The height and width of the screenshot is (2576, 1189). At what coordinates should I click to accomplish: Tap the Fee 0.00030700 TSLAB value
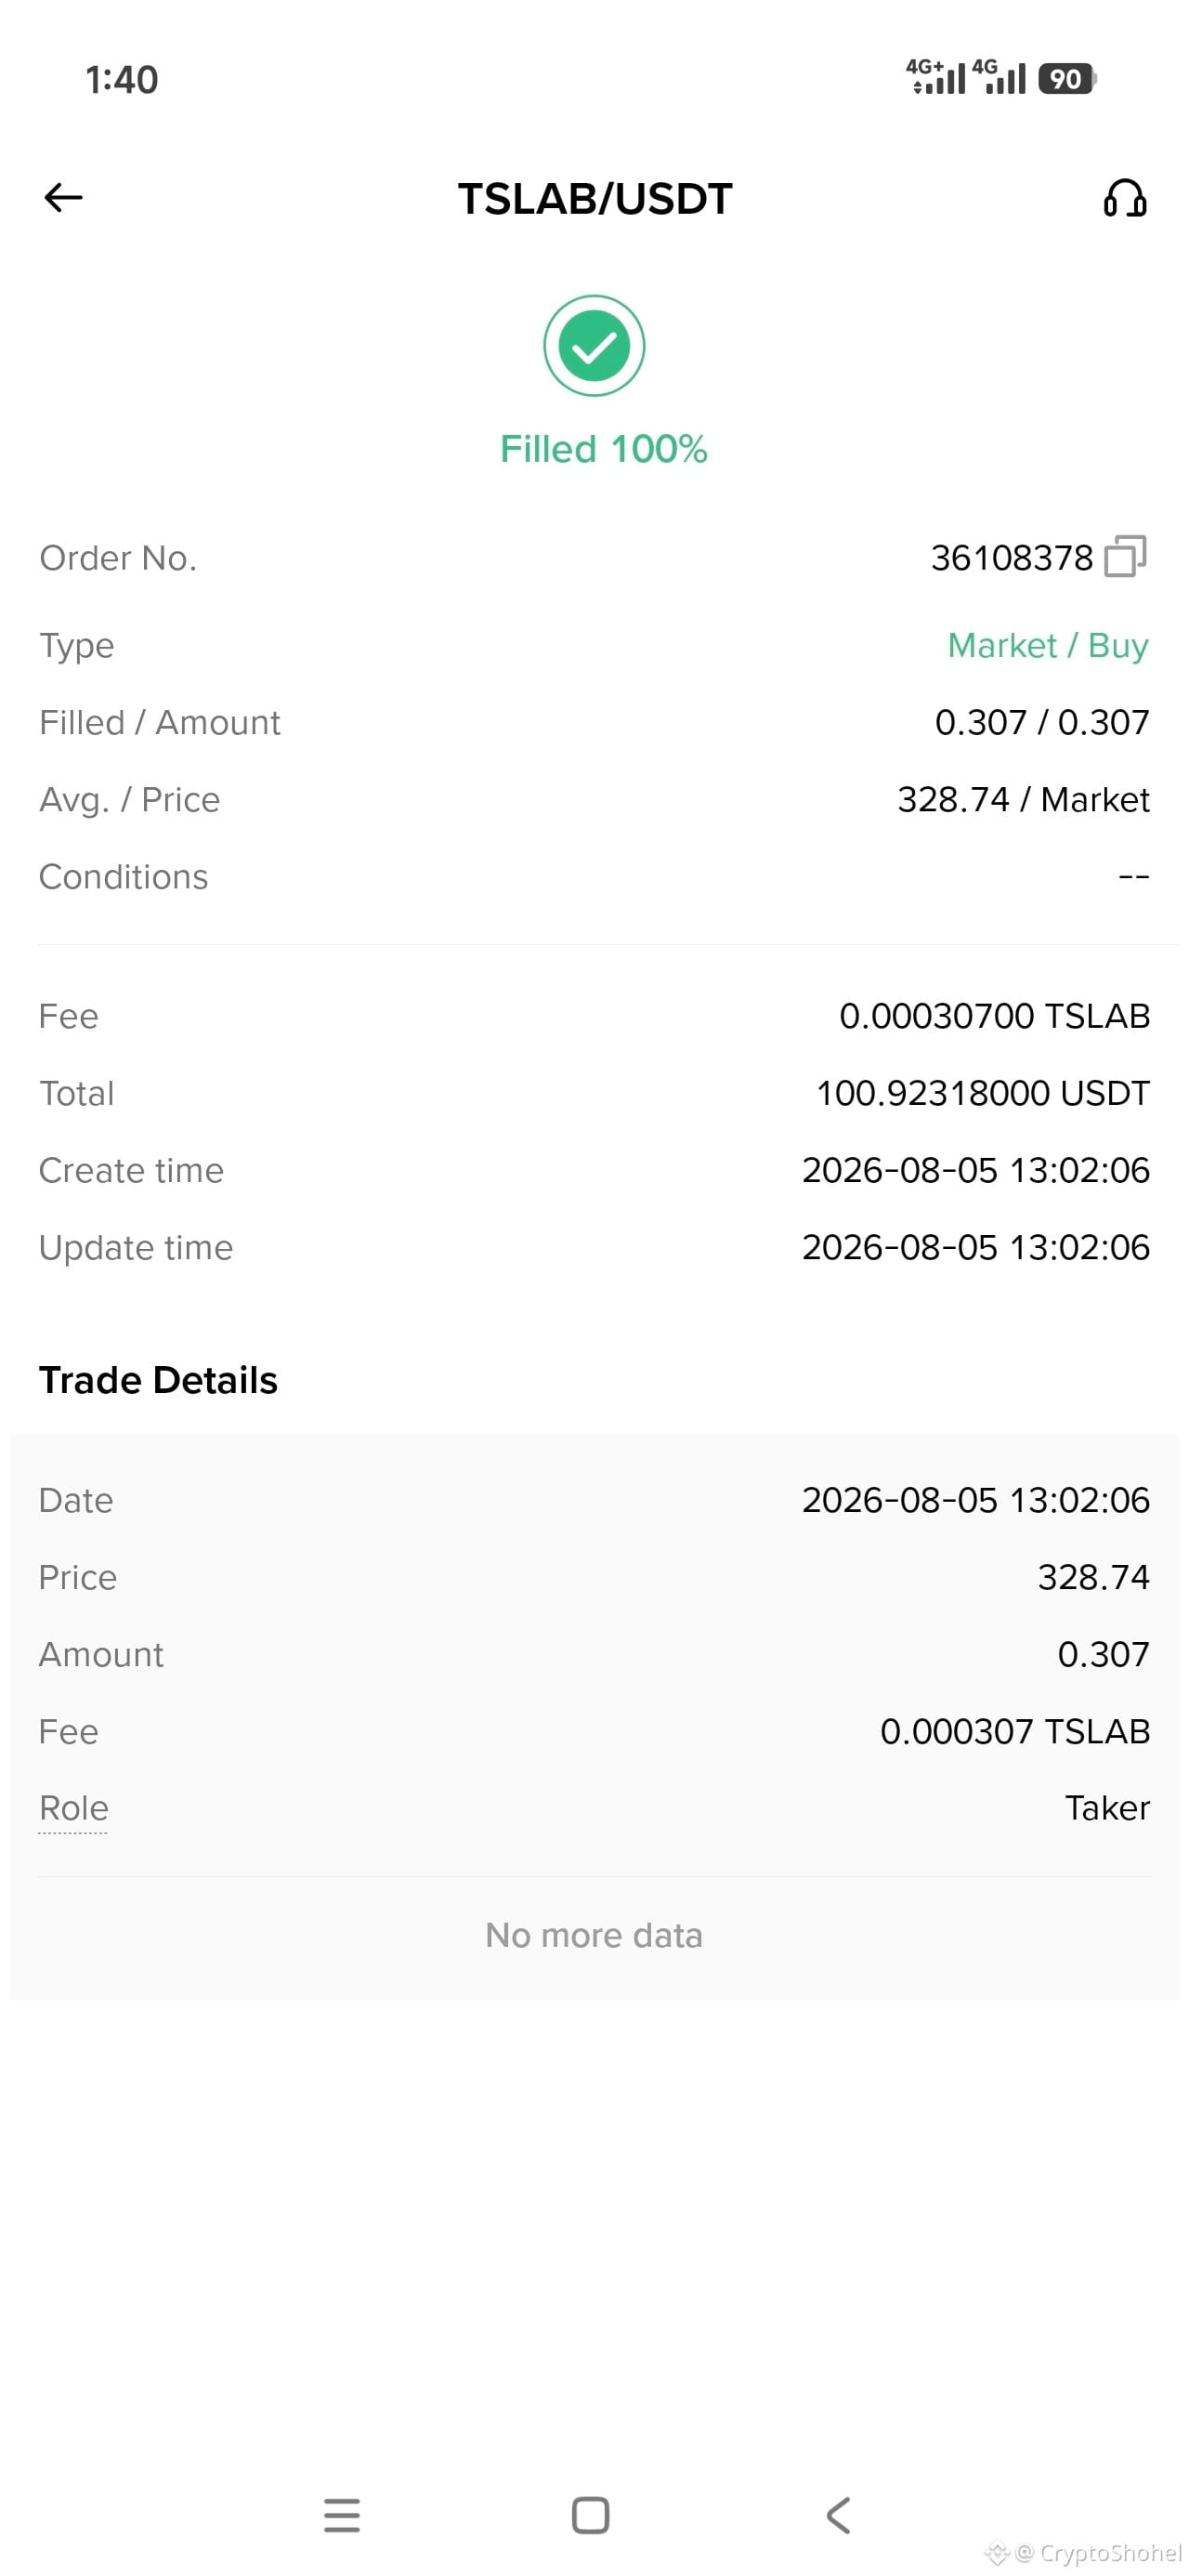click(x=994, y=1016)
